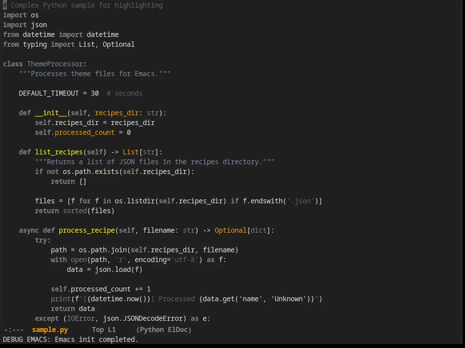The height and width of the screenshot is (348, 465).
Task: Click the top comment 'Complex Python sample for highlighting'
Action: click(87, 5)
